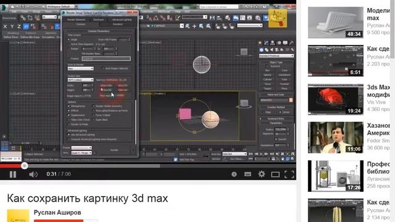Toggle subtitles in the video player
Screen dimensions: 395x222
(x=247, y=174)
